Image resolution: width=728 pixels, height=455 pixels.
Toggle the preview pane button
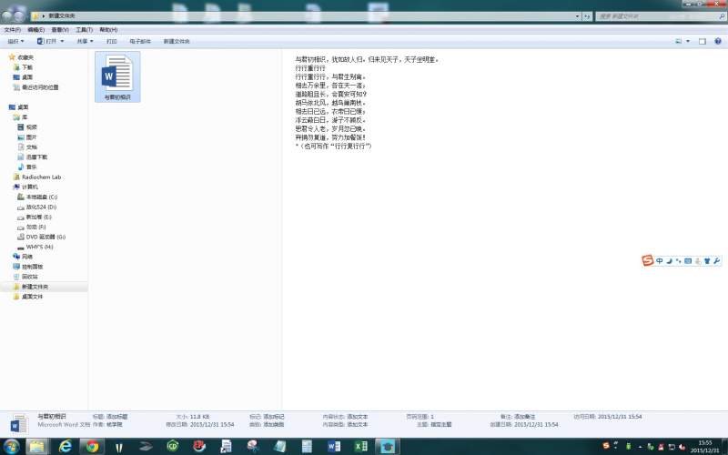point(702,41)
